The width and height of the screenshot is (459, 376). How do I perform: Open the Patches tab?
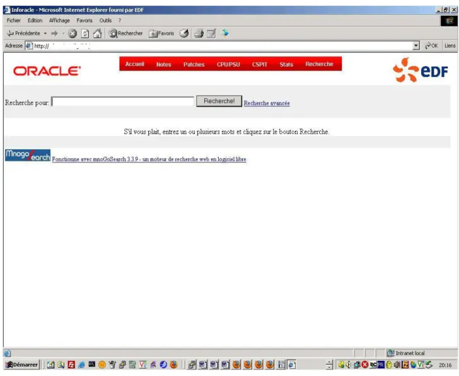(x=194, y=64)
